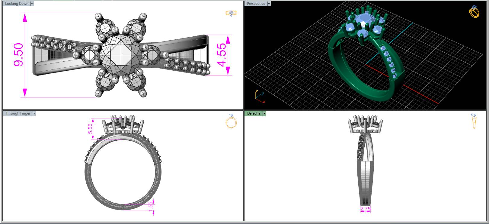Select the 1.55 thickness dimension text
The width and height of the screenshot is (489, 224).
151,206
